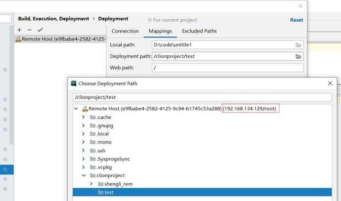Image resolution: width=341 pixels, height=201 pixels.
Task: Expand the .gnupg folder
Action: (83, 125)
